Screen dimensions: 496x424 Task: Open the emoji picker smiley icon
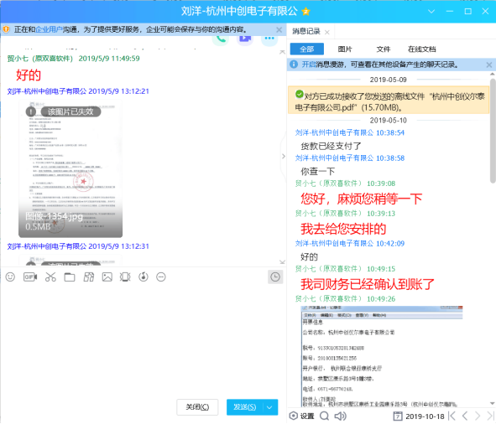(x=10, y=277)
